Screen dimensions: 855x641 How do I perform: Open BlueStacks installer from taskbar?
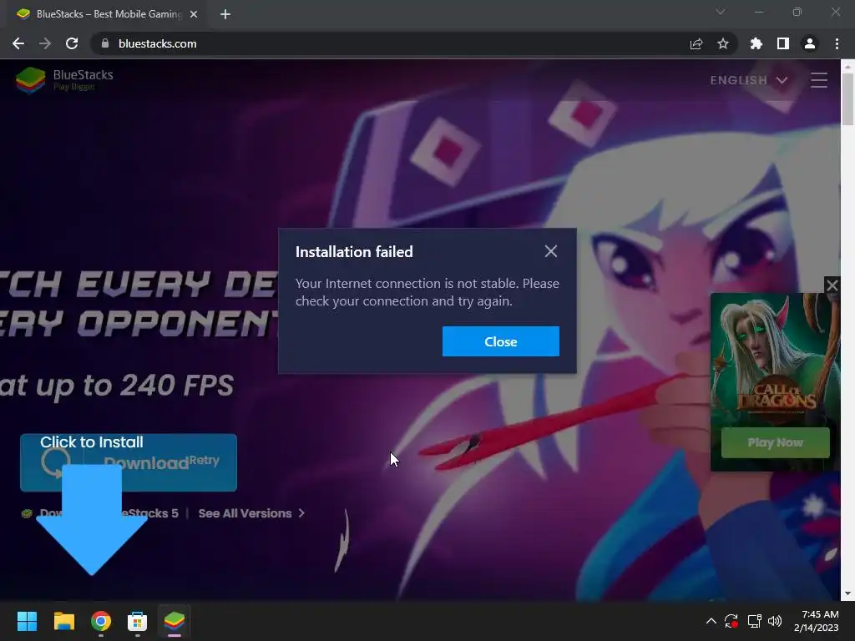[x=175, y=621]
